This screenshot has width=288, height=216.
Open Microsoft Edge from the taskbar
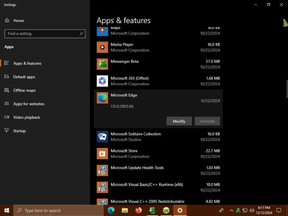coord(111,210)
